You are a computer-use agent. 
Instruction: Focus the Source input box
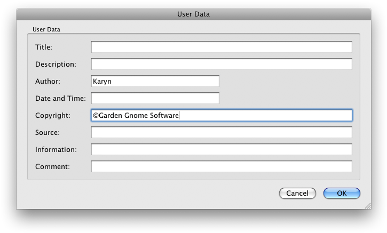[222, 132]
